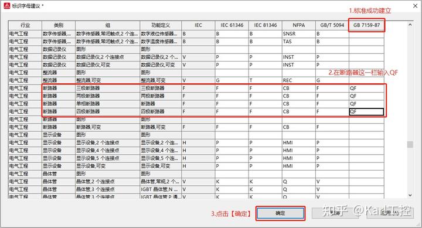This screenshot has width=422, height=228.
Task: Click INST in the 数据记录仪,可变 row
Action: (x=299, y=65)
